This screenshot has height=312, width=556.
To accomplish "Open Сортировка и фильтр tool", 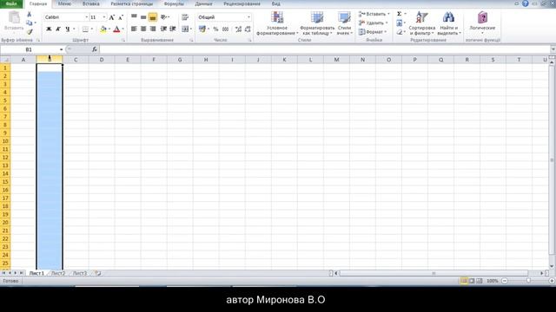I will (x=421, y=23).
